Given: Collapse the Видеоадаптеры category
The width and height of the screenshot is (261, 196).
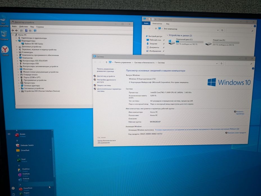Looking at the screenshot, I should tap(16, 41).
